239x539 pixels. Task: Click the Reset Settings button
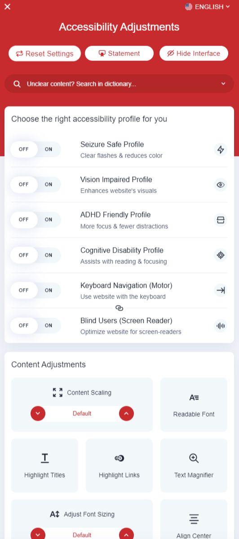tap(44, 54)
